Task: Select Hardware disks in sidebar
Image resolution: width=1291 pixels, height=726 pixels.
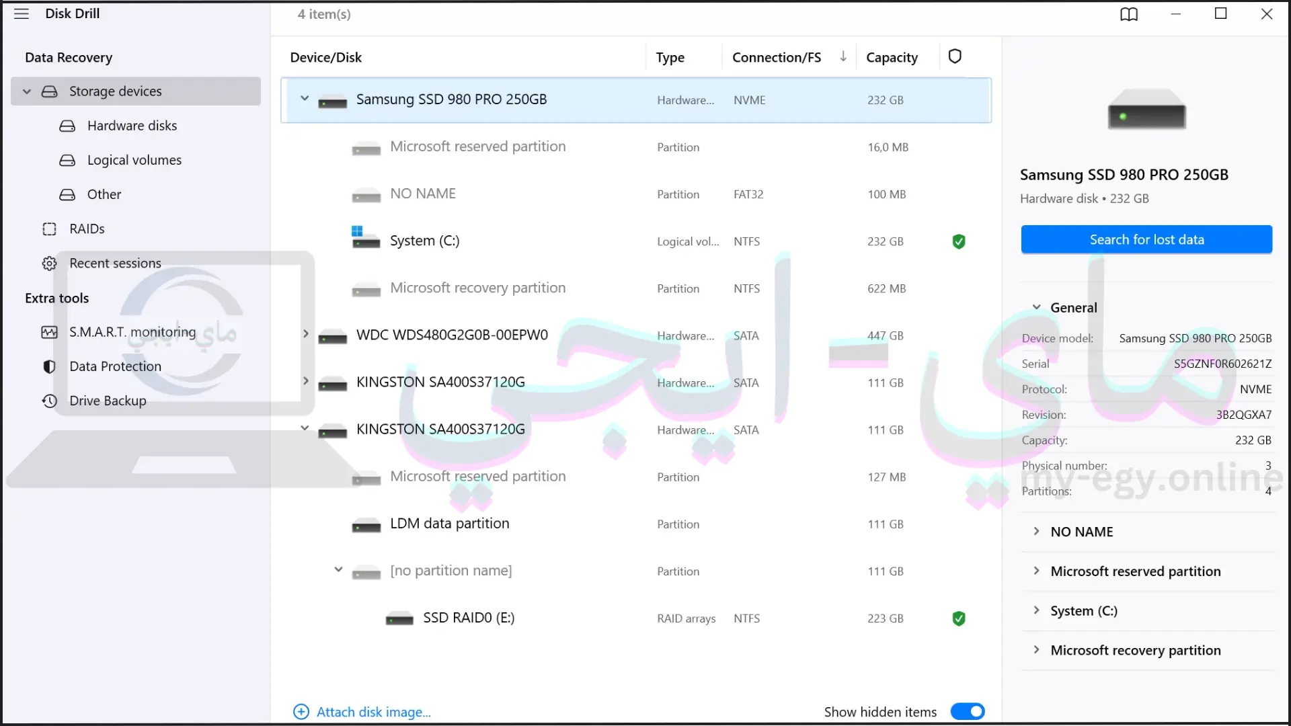Action: pos(131,125)
